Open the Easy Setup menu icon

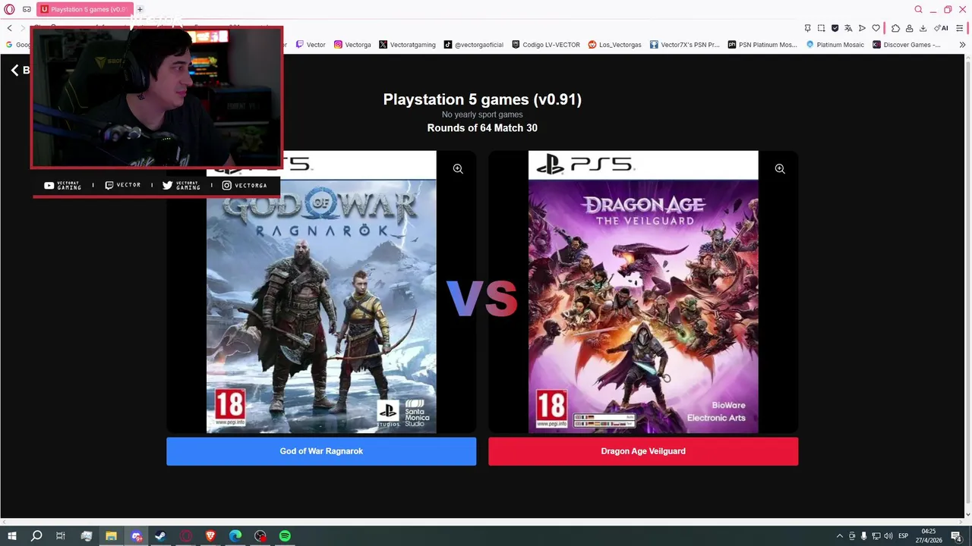pos(961,28)
